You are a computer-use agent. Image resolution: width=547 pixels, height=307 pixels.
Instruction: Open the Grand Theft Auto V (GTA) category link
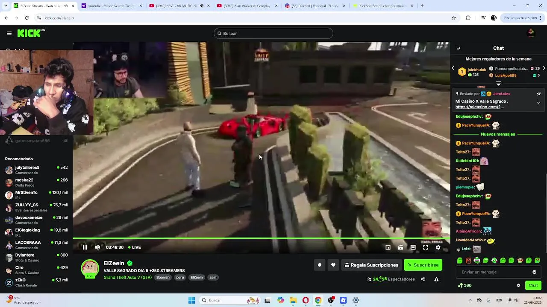(127, 278)
